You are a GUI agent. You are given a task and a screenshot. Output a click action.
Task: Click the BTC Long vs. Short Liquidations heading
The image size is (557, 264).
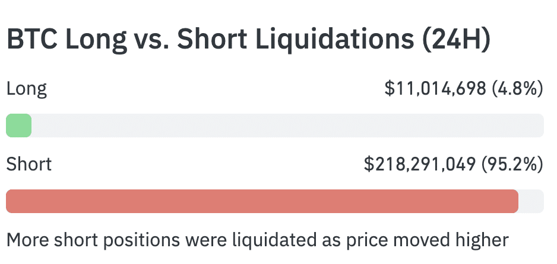(x=248, y=39)
